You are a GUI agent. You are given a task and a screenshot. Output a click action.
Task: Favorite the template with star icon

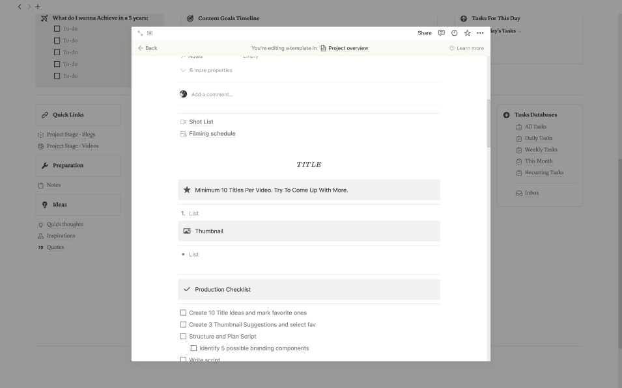point(467,33)
